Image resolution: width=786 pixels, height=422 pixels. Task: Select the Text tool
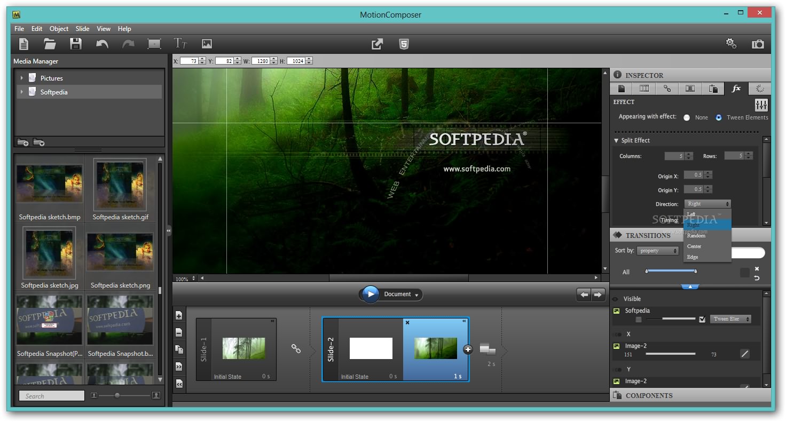180,44
